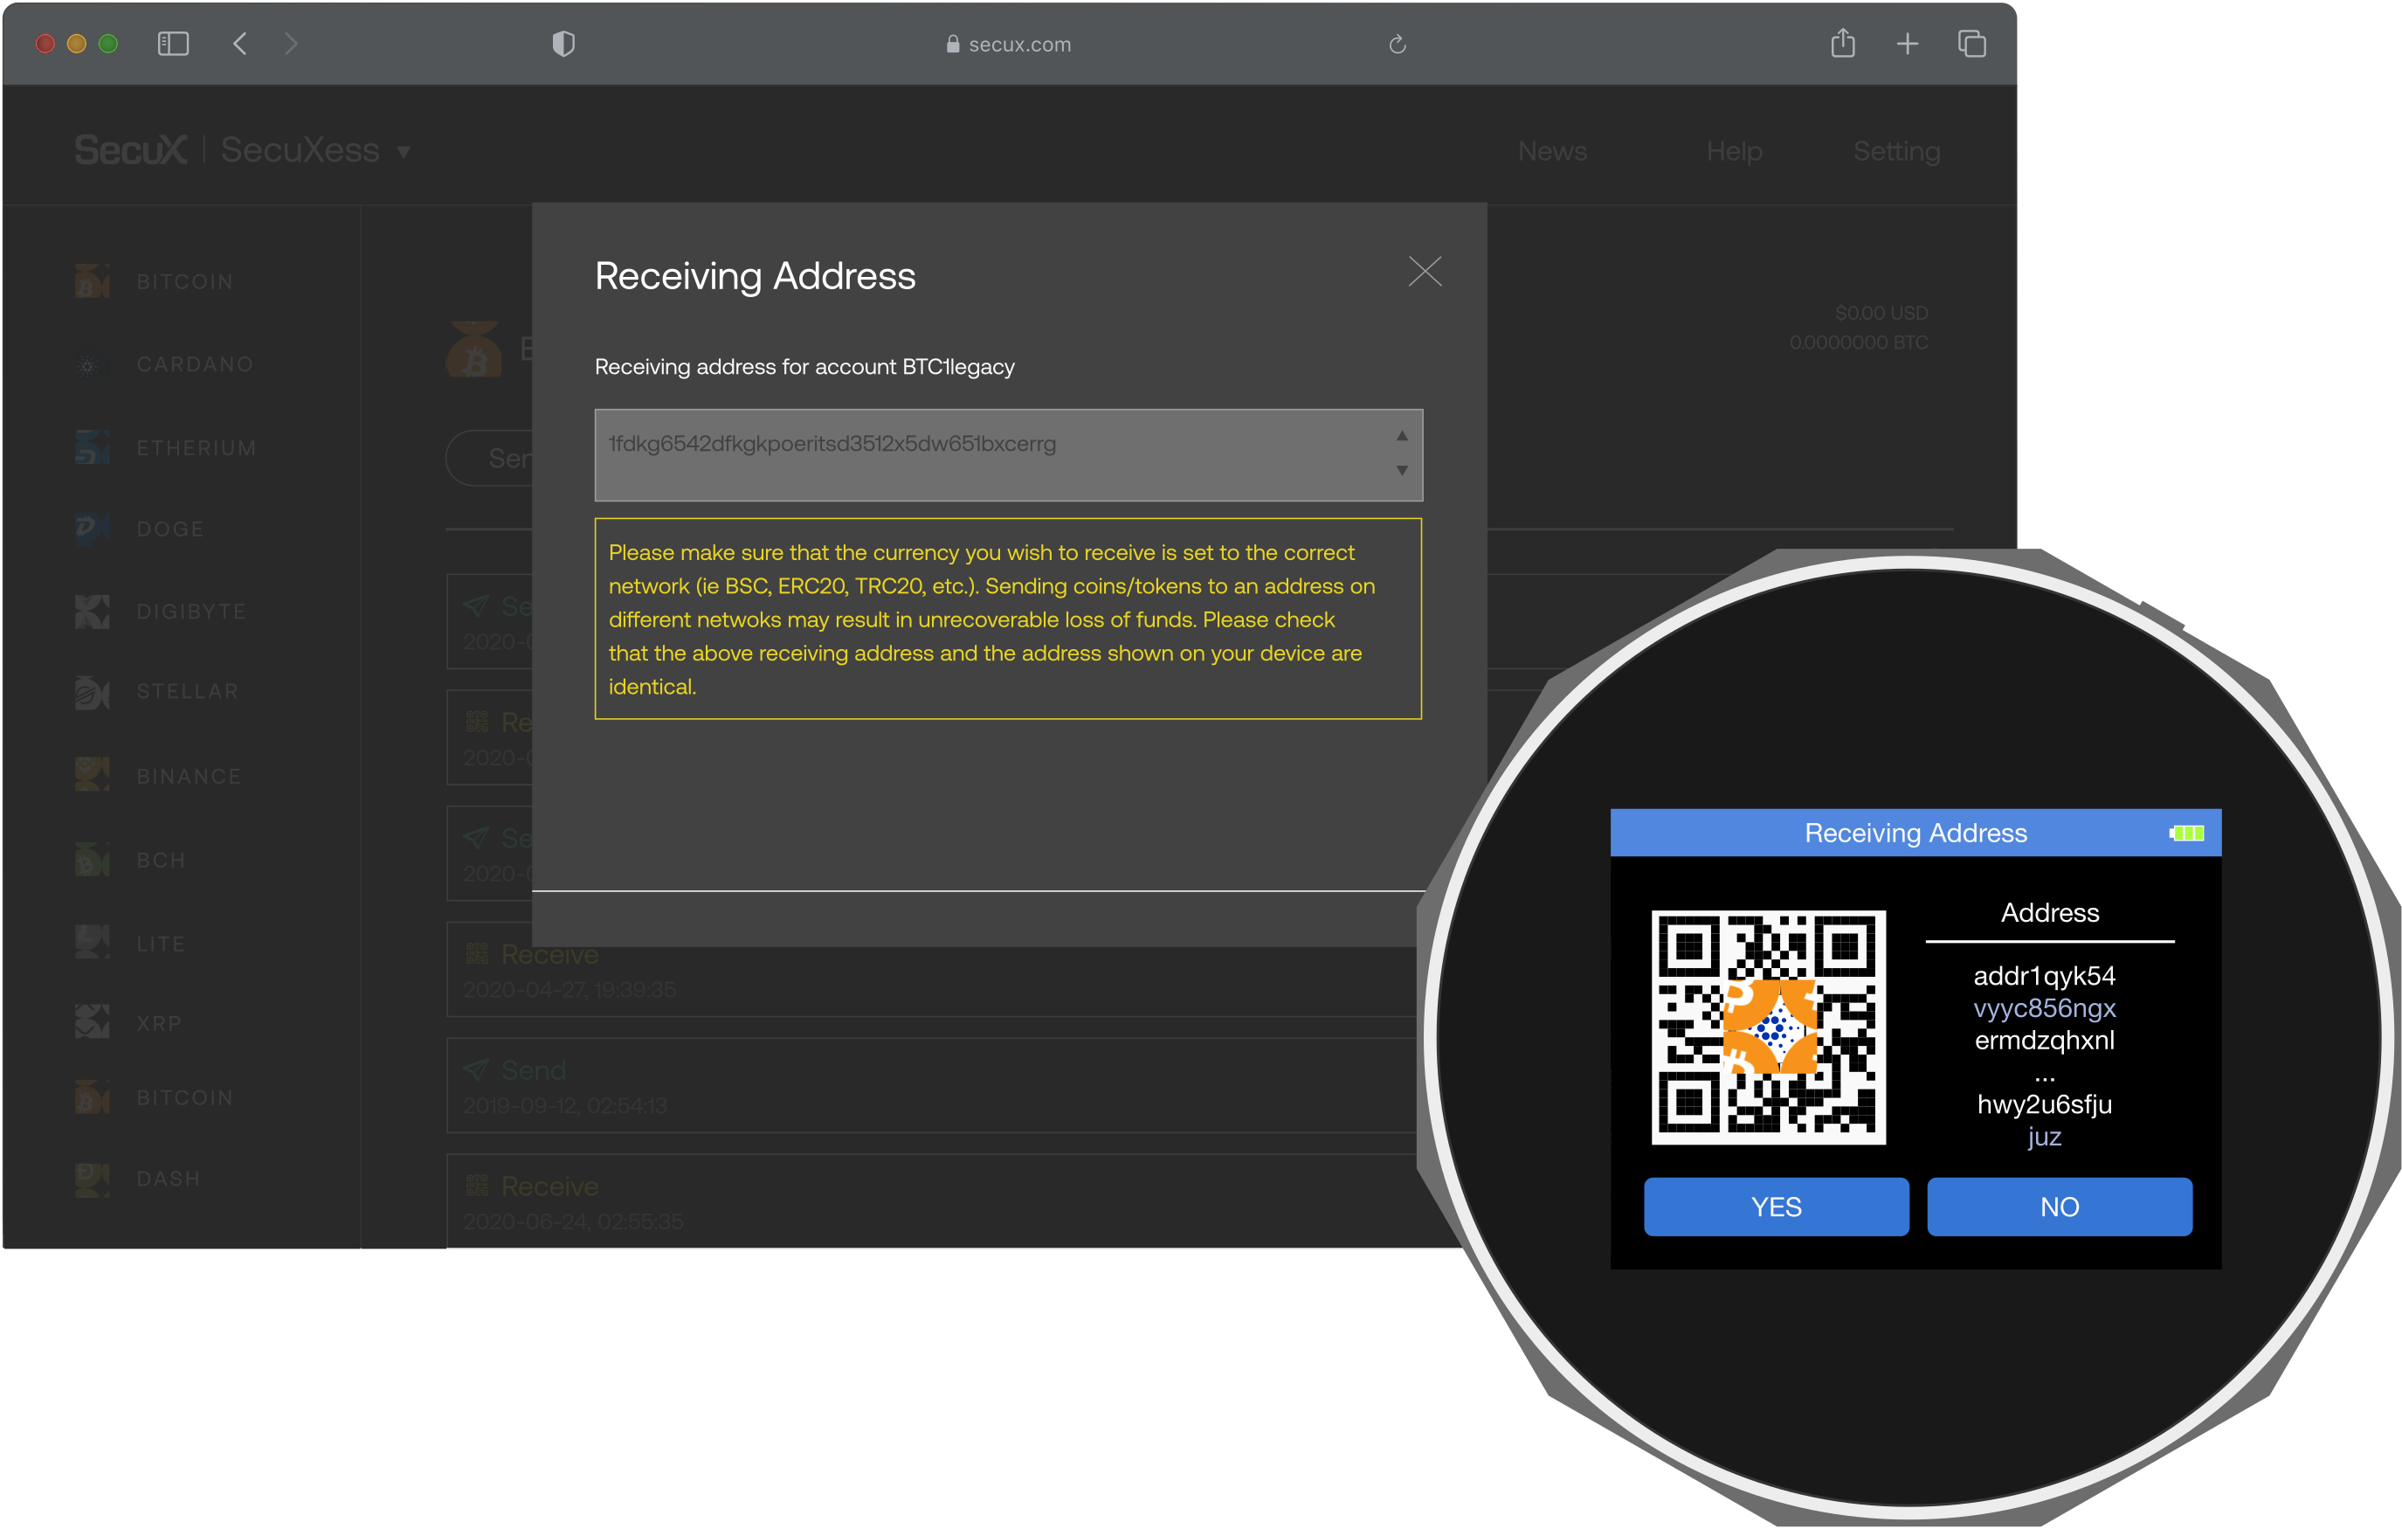Click the browser forward arrow

pyautogui.click(x=290, y=44)
